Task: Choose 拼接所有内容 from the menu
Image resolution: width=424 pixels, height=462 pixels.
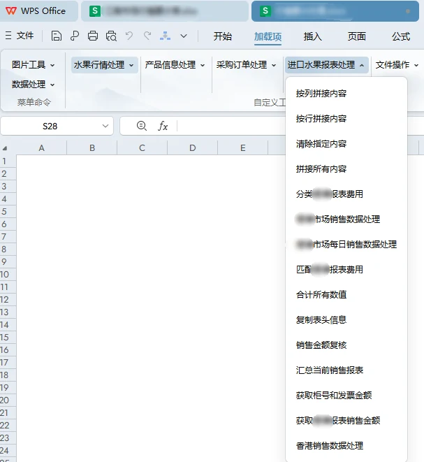Action: 321,169
